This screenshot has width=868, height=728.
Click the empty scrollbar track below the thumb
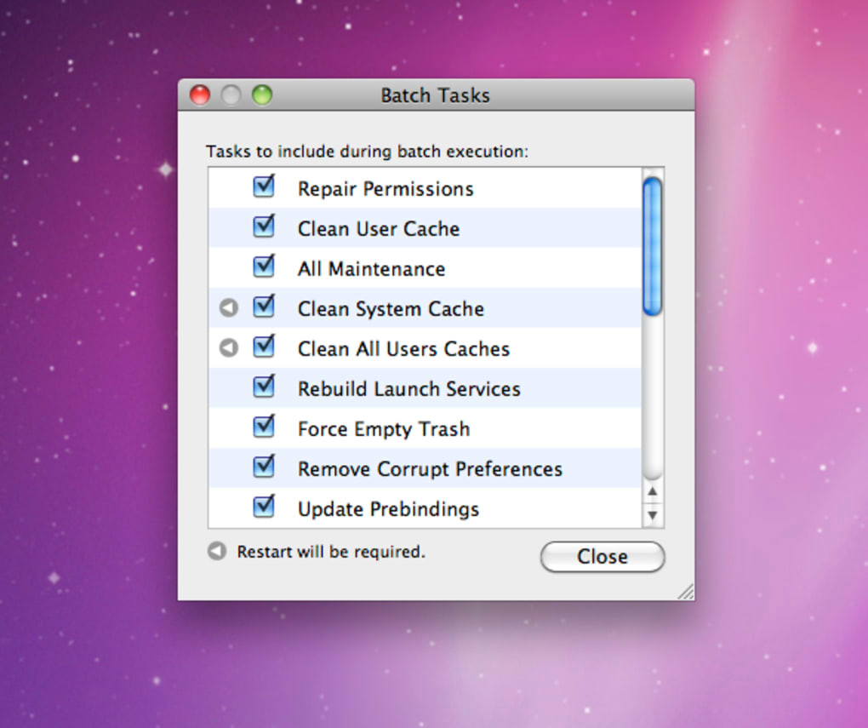[653, 396]
